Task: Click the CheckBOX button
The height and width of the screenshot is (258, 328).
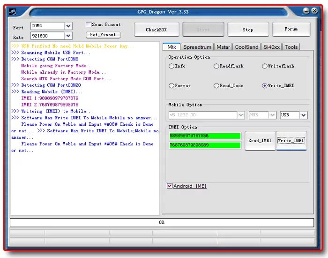Action: 157,30
